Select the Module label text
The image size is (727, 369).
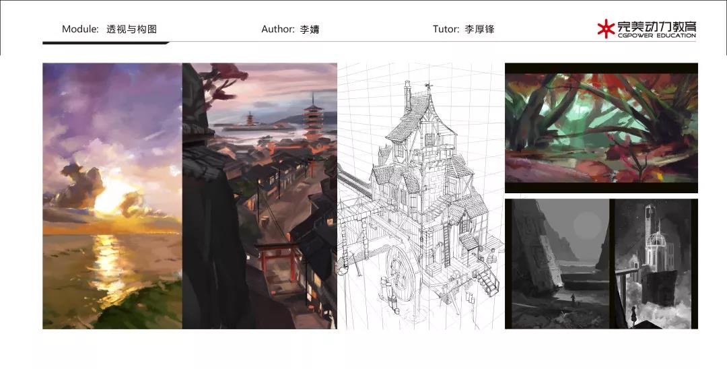click(x=80, y=29)
